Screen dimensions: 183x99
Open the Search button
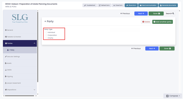(x=170, y=13)
